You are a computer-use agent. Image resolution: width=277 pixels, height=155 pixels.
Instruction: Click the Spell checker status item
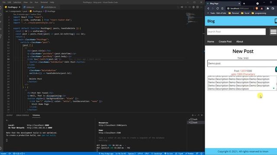pyautogui.click(x=179, y=154)
